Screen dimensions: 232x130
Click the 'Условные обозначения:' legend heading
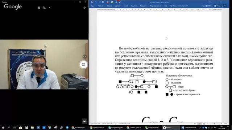[179, 75]
